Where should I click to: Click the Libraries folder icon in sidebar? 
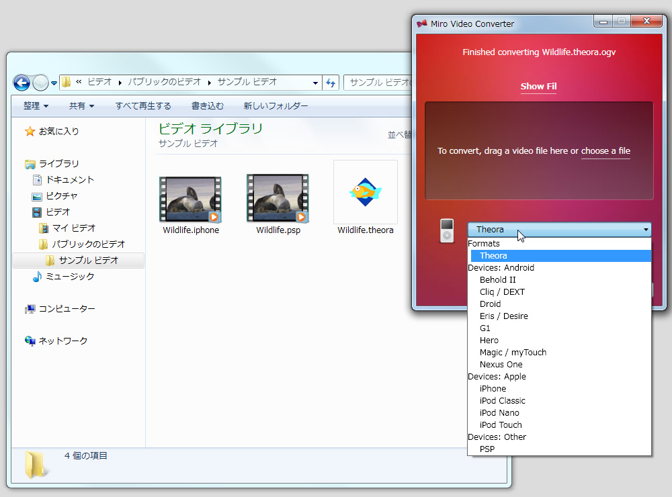(x=30, y=164)
